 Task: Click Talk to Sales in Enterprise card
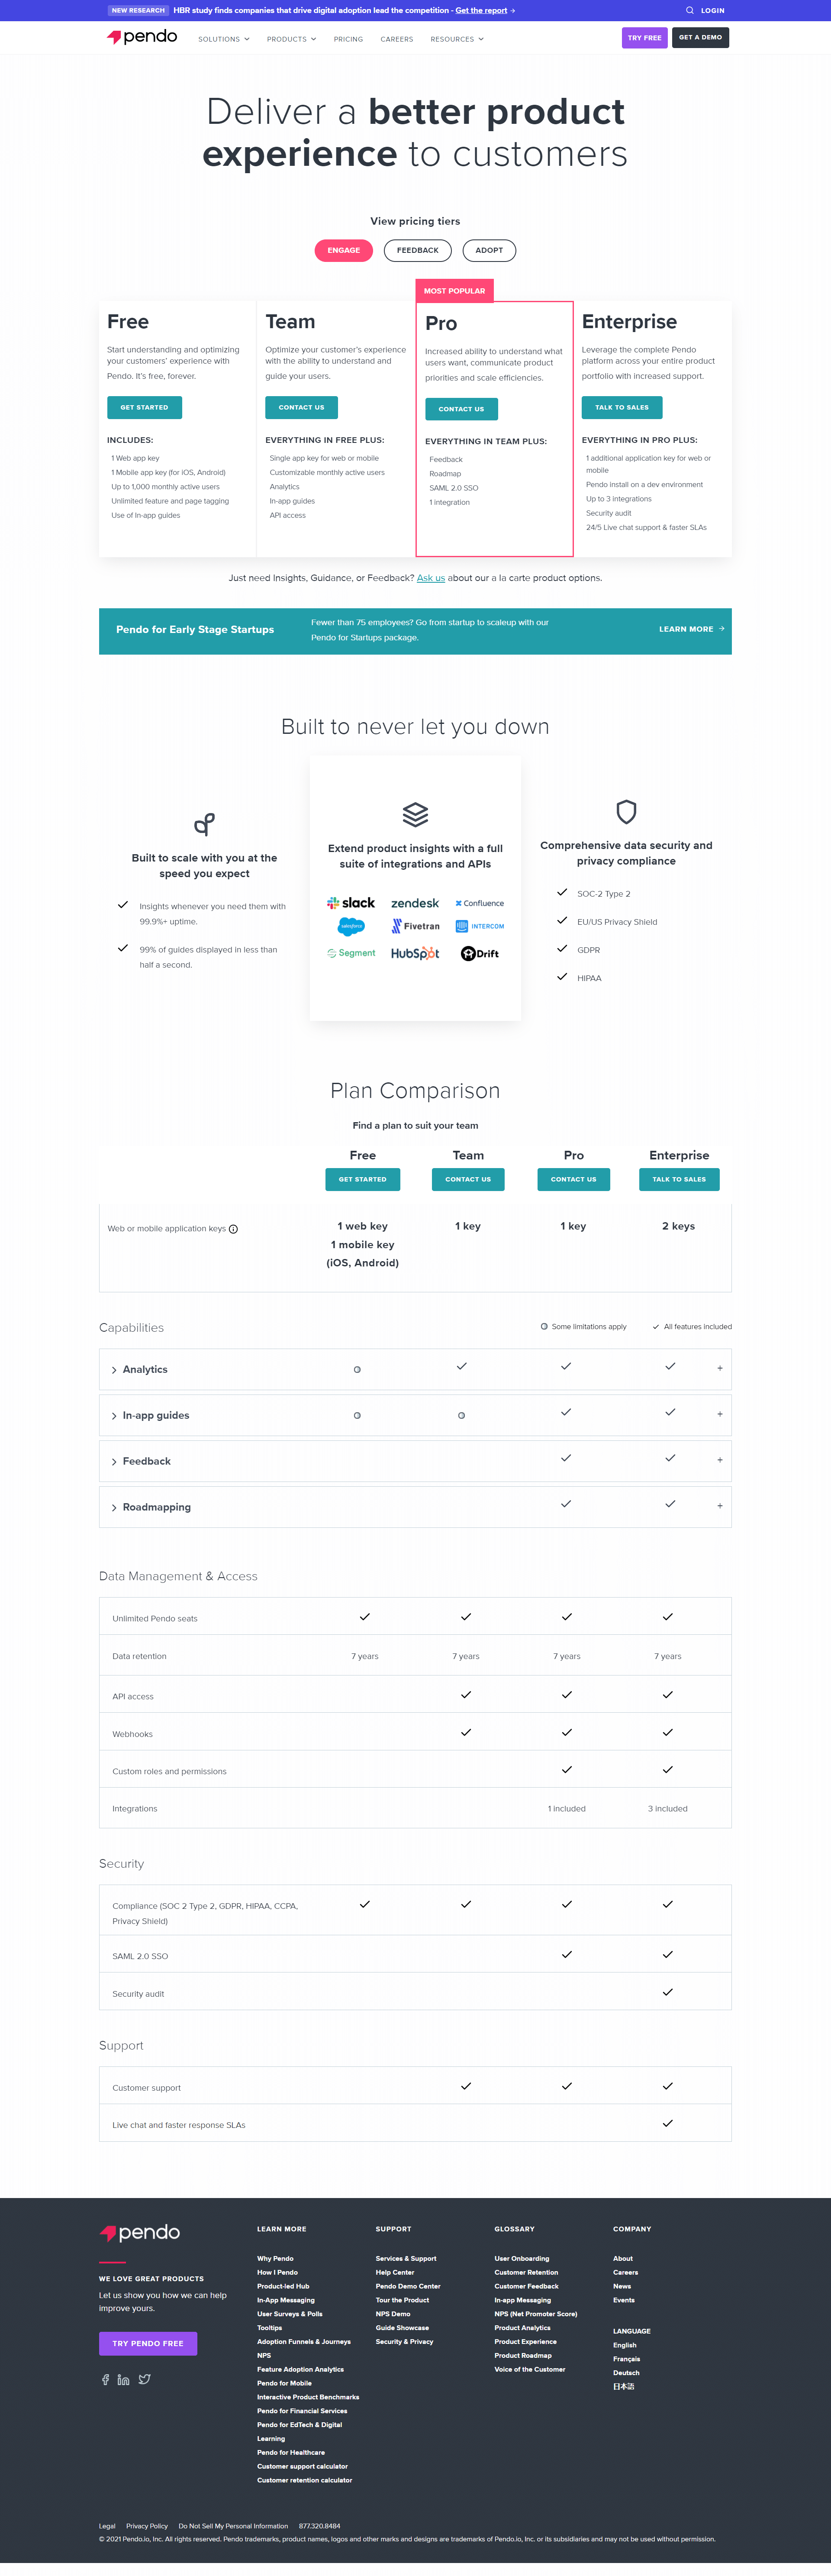tap(622, 407)
